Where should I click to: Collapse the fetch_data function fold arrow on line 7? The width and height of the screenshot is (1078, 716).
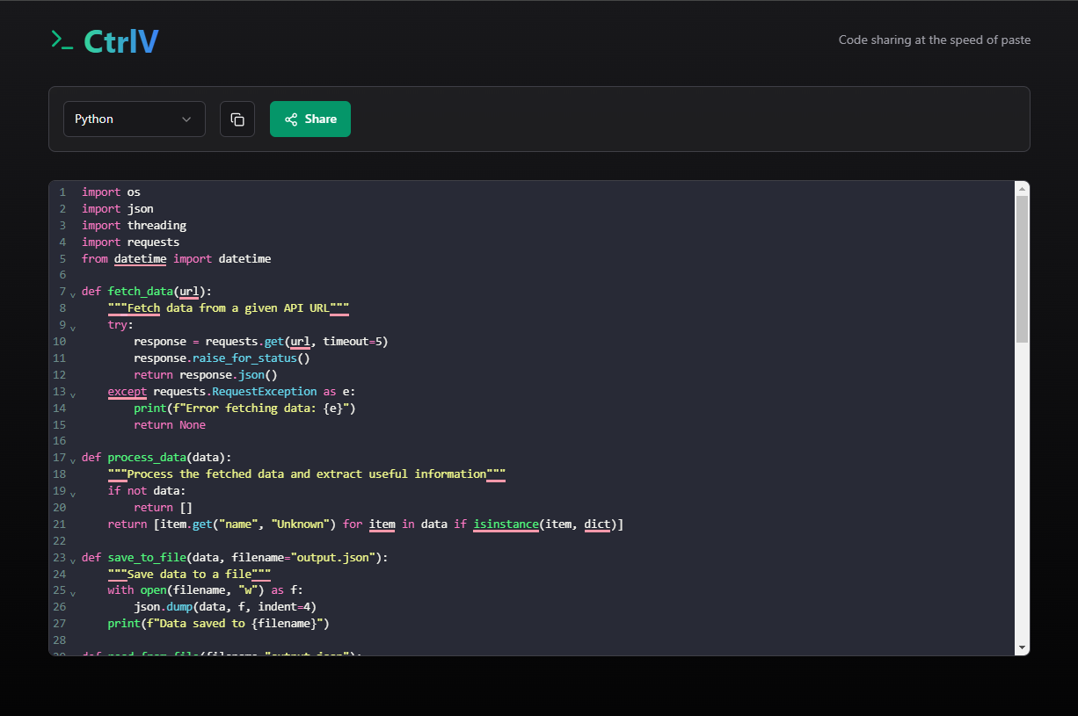pyautogui.click(x=73, y=293)
